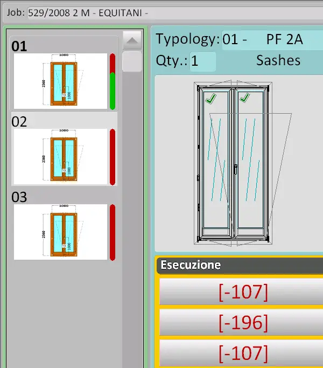Screen dimensions: 323x368
Task: Click the door handle in the sash drawing
Action: pos(235,168)
